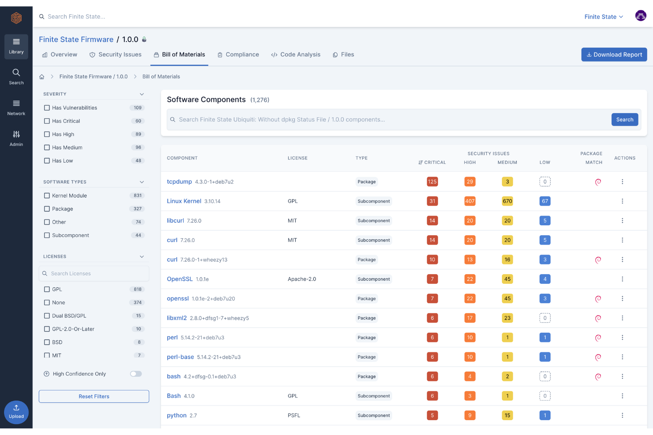Click the Finite State logo icon
653x435 pixels.
pos(16,18)
